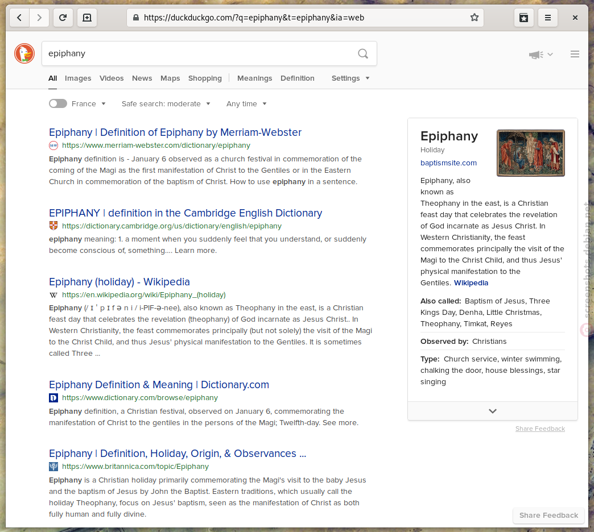Click the search magnifier button
Image resolution: width=594 pixels, height=532 pixels.
click(363, 54)
